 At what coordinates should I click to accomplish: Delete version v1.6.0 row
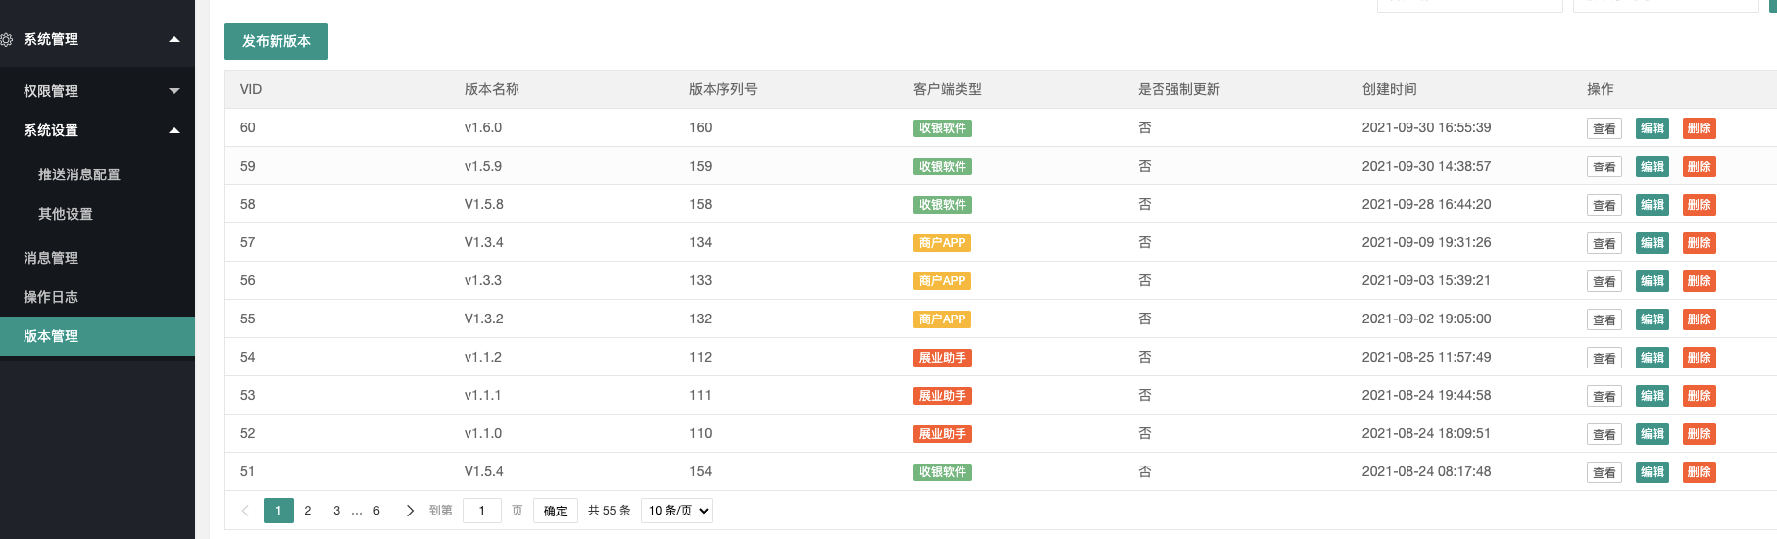[x=1700, y=128]
